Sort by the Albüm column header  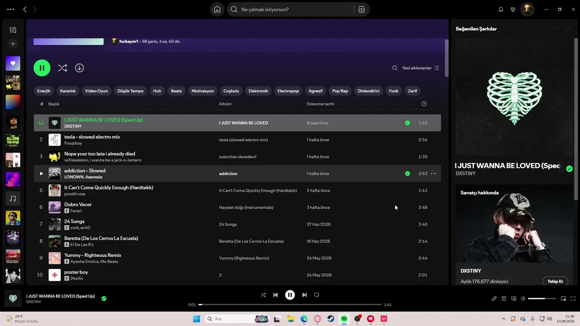pyautogui.click(x=225, y=104)
